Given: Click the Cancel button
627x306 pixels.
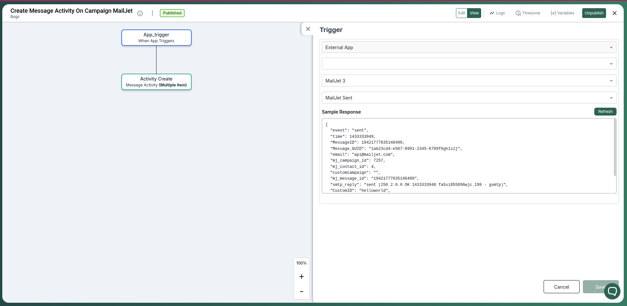Looking at the screenshot, I should click(x=561, y=287).
